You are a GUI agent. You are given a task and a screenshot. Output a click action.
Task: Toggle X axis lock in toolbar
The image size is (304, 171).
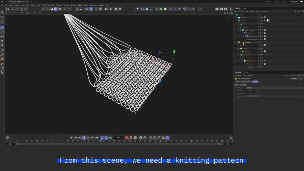(x=13, y=9)
